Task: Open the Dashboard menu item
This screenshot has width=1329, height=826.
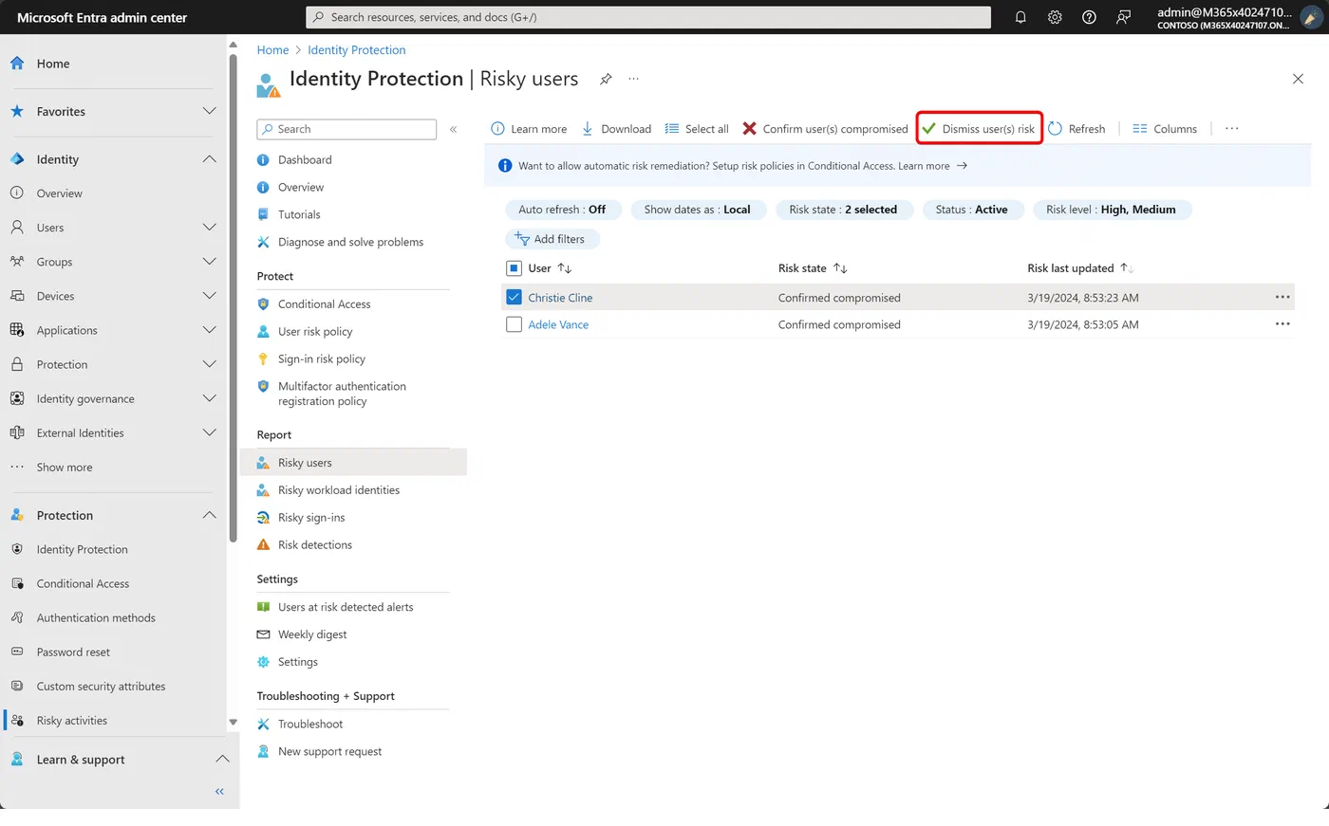Action: coord(305,160)
